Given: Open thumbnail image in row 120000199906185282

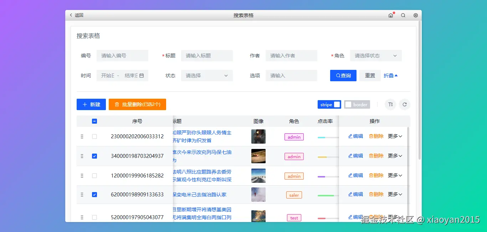Looking at the screenshot, I should point(258,176).
